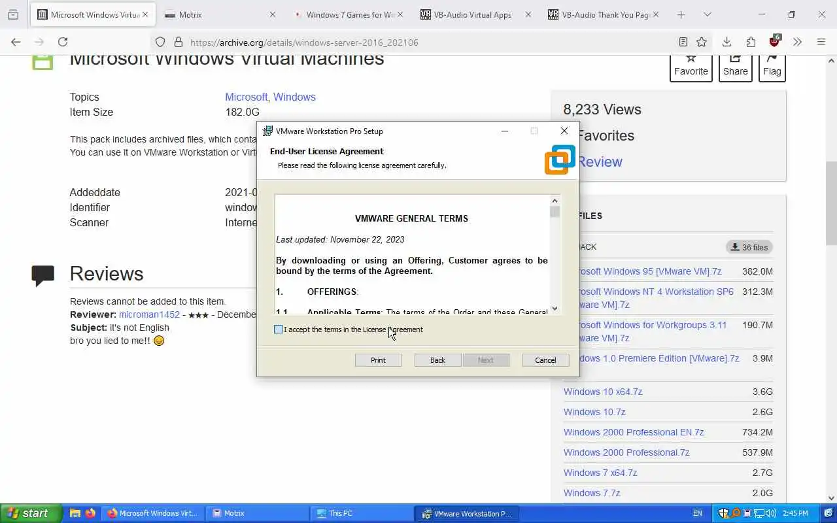Viewport: 837px width, 523px height.
Task: Open Firefox downloads panel
Action: point(726,42)
